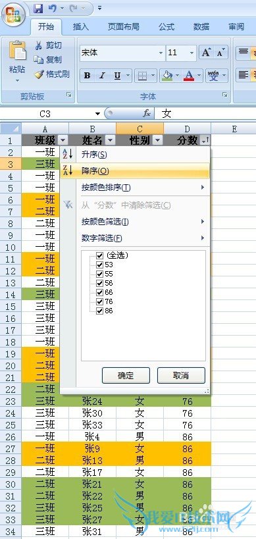
Task: Switch to the 开始 ribbon tab
Action: pos(46,27)
